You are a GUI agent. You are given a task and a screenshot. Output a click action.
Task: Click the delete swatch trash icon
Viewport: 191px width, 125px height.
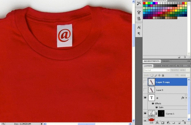coord(185,57)
